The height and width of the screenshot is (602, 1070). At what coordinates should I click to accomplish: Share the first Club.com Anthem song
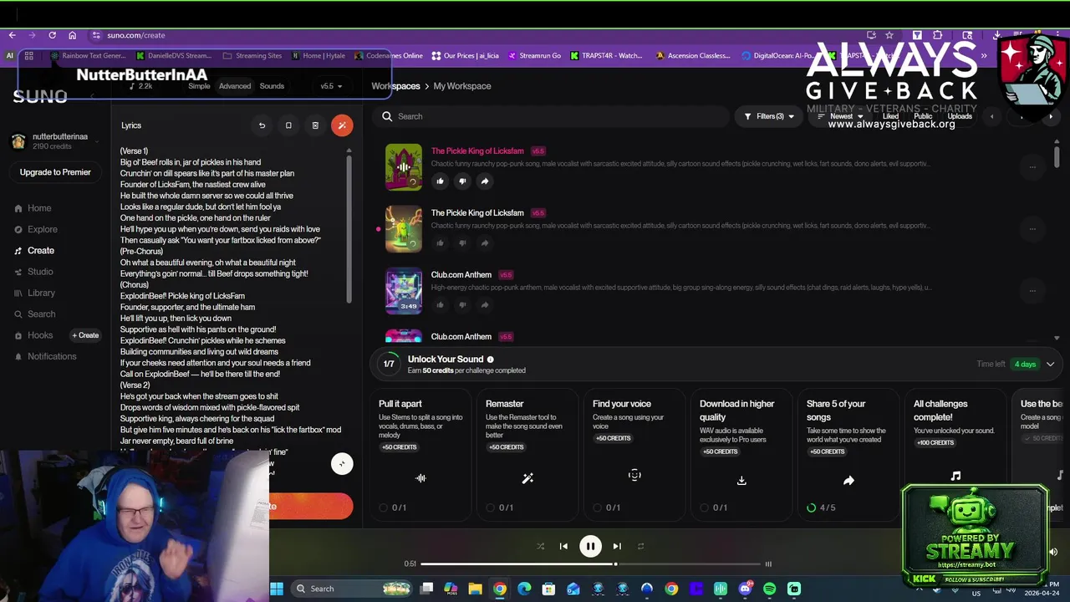(485, 304)
